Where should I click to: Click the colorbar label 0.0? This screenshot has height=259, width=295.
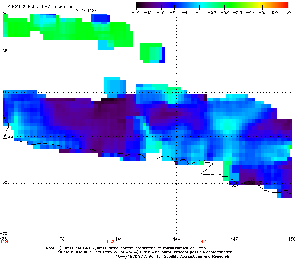coord(275,13)
